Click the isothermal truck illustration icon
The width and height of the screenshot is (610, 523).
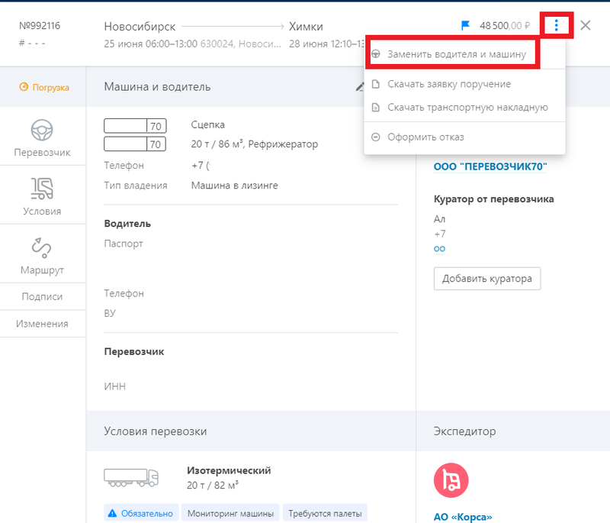click(x=131, y=477)
